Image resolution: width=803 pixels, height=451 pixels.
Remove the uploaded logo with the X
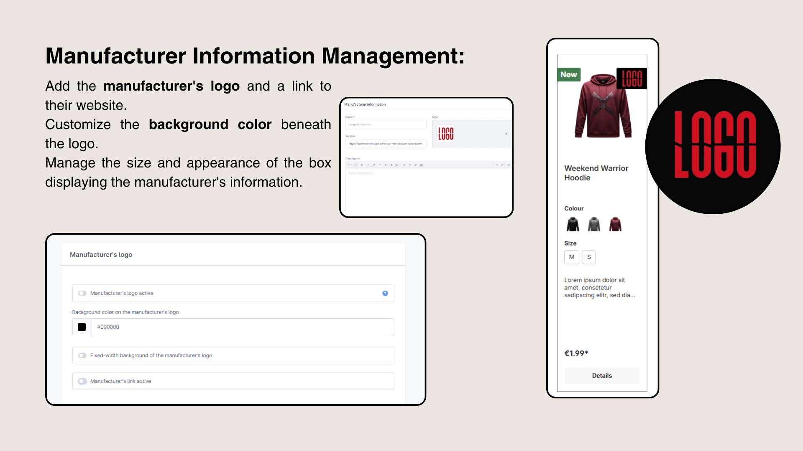pos(506,134)
